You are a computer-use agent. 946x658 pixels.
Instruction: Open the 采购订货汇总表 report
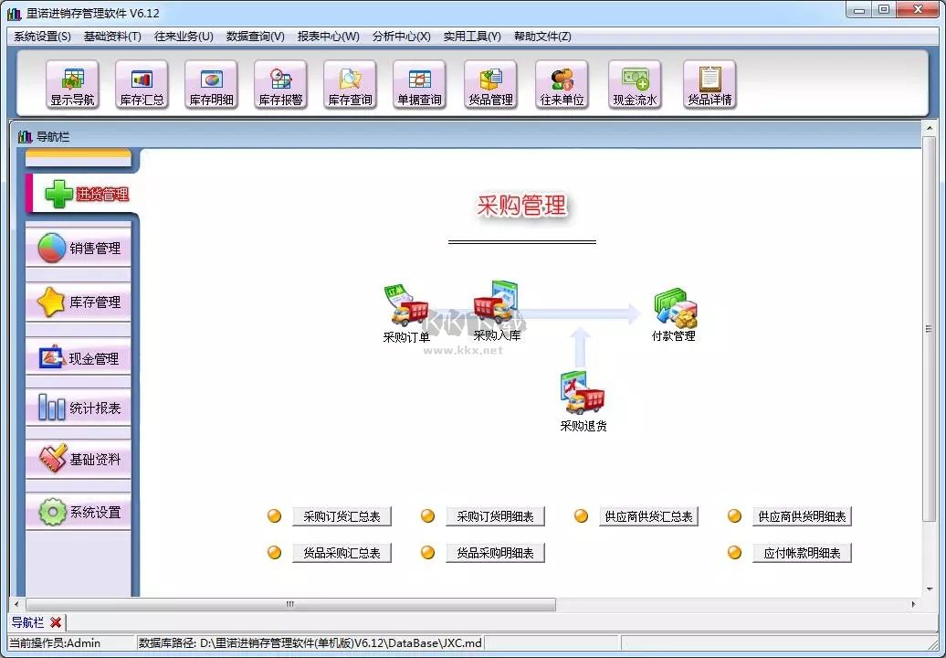tap(342, 515)
